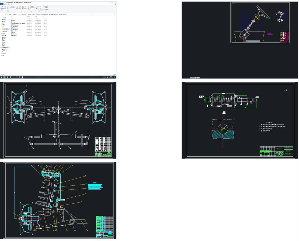Click the Move to icon in ribbon

click(17, 7)
